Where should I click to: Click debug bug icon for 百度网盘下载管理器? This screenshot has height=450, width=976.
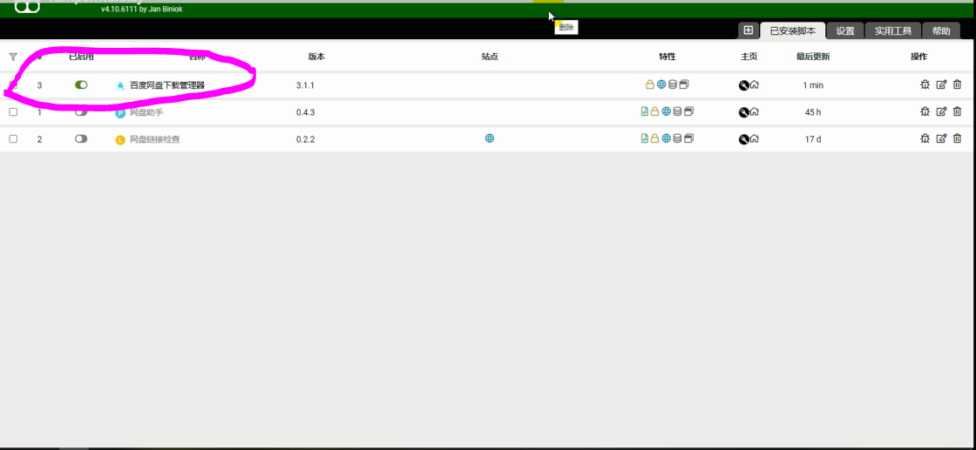pyautogui.click(x=925, y=84)
